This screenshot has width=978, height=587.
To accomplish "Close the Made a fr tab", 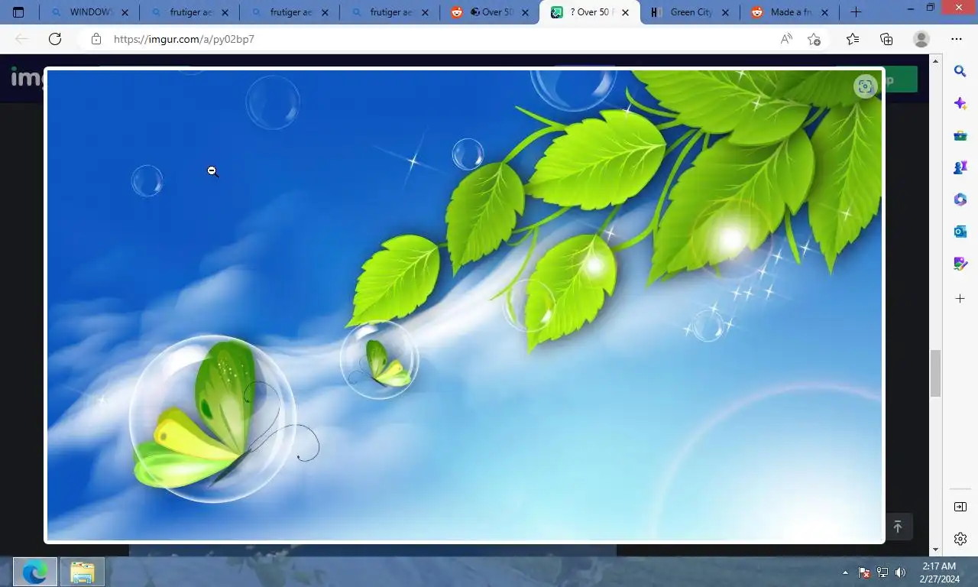I will [825, 12].
